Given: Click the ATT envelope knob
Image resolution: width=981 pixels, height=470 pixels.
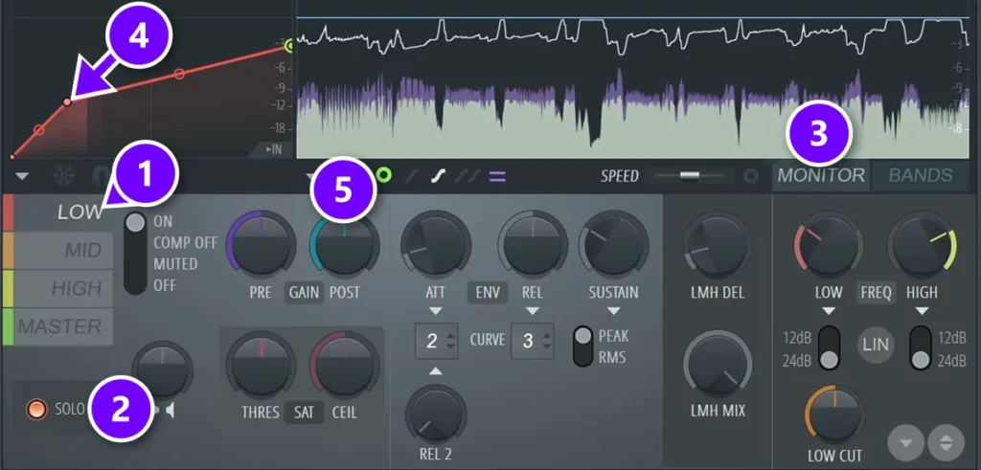Looking at the screenshot, I should pyautogui.click(x=436, y=244).
